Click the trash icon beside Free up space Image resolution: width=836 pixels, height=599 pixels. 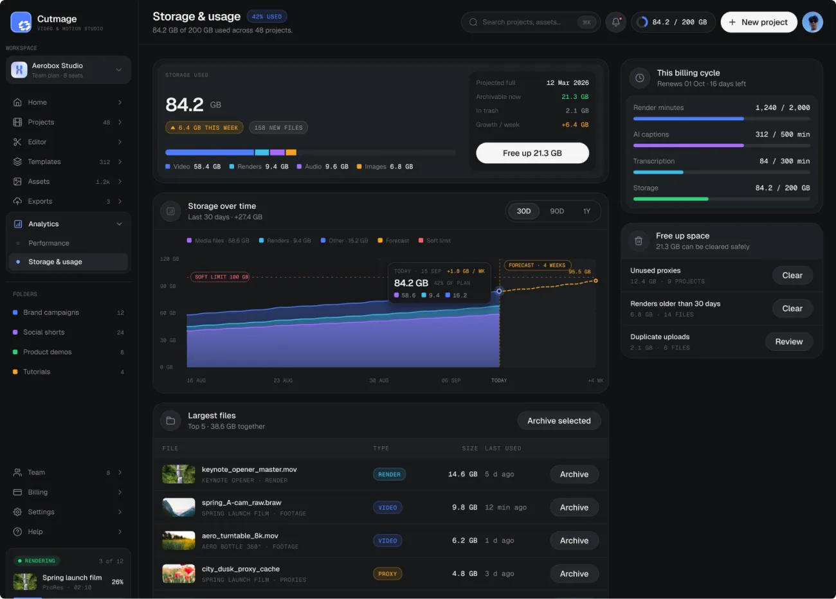639,241
